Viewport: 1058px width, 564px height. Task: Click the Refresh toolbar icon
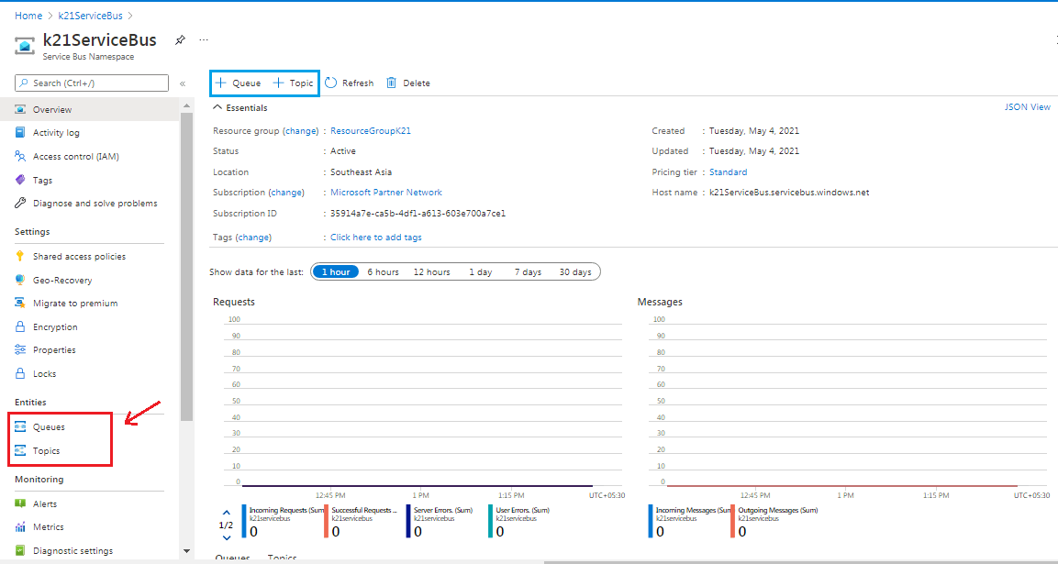(331, 83)
